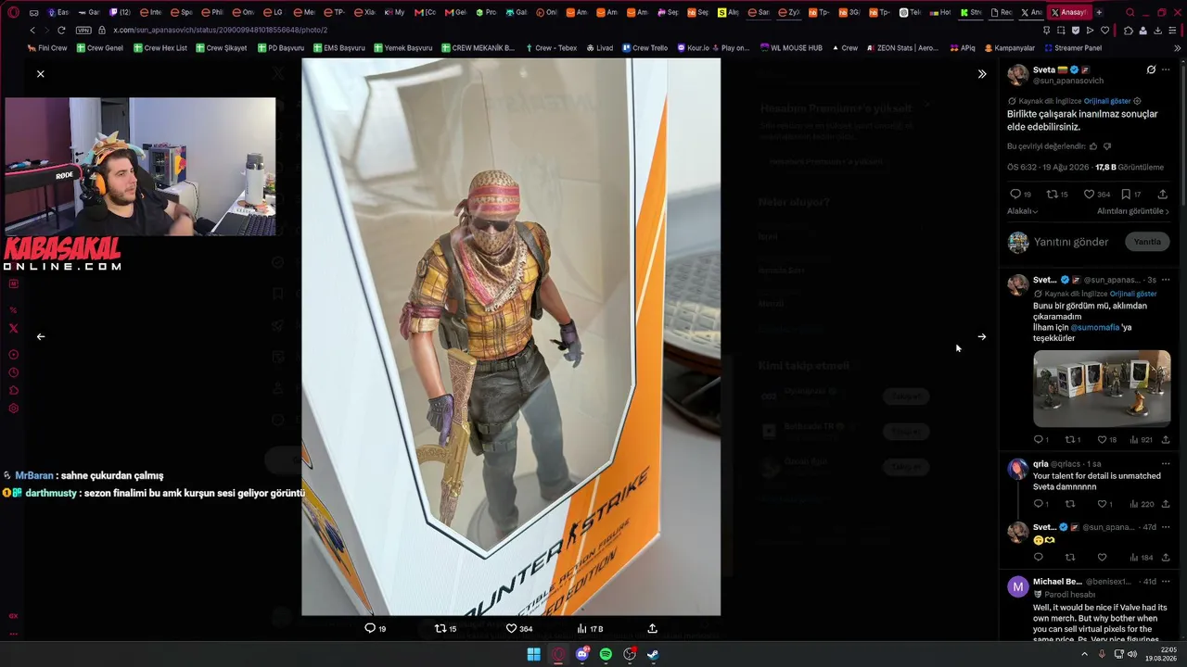Expand the system tray hidden icons

coord(1084,654)
